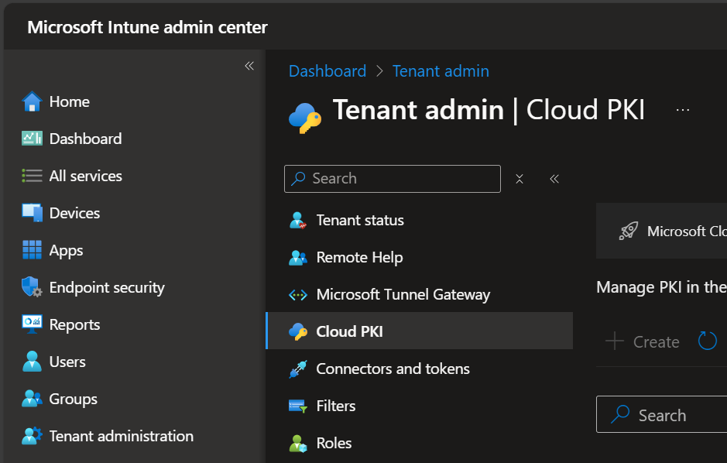727x463 pixels.
Task: Open the Reports icon in sidebar
Action: pyautogui.click(x=32, y=324)
